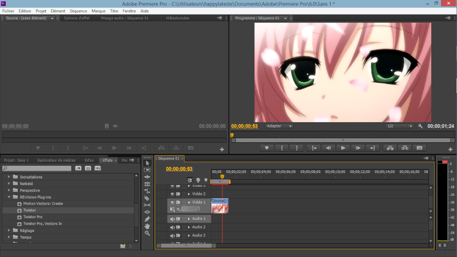Open Program monitor button editor plus

pos(450,149)
